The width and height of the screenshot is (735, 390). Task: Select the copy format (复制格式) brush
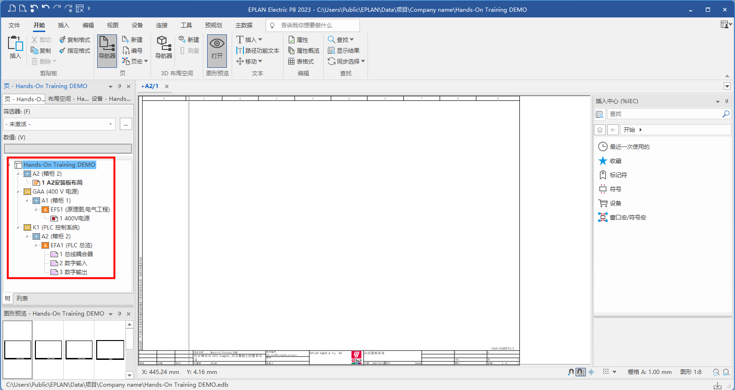(75, 40)
